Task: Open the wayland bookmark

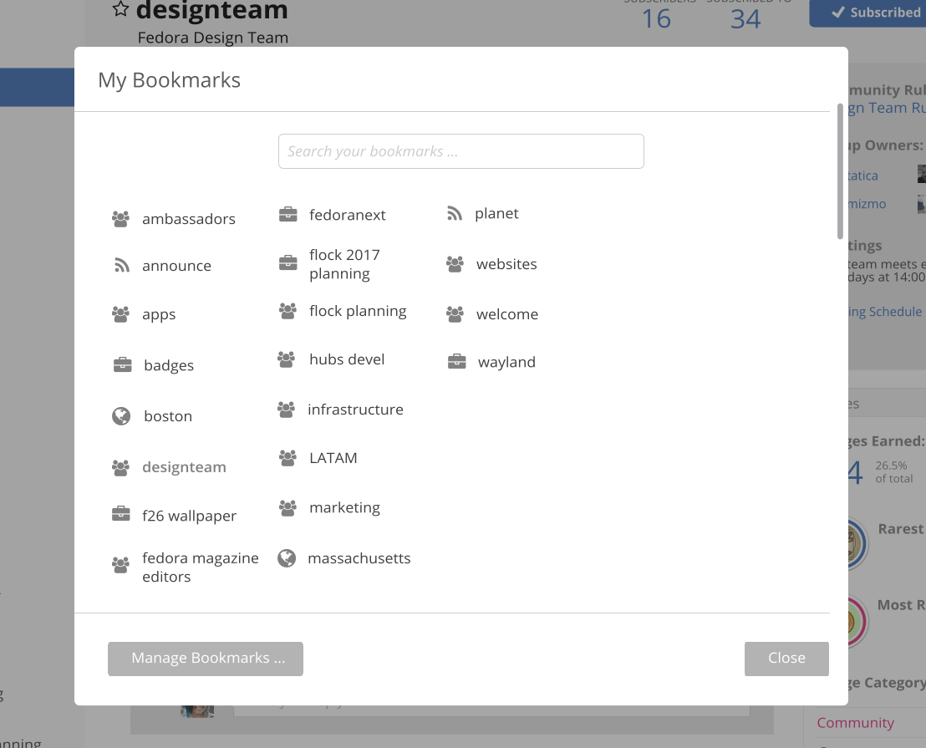Action: click(x=506, y=362)
